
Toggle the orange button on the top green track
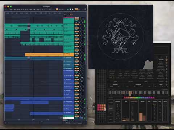coord(77,19)
